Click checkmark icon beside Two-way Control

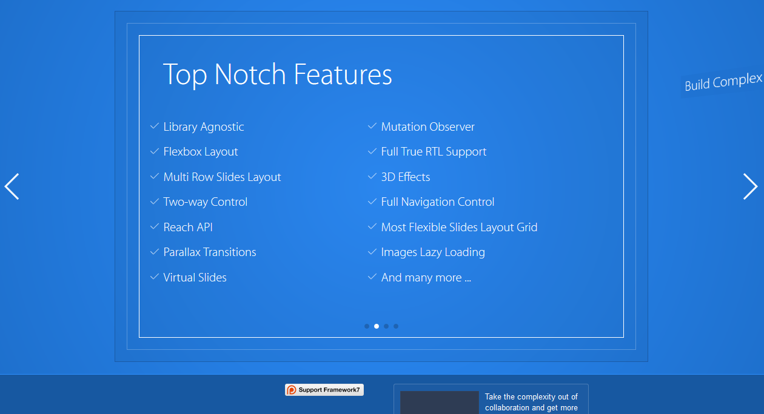point(155,201)
